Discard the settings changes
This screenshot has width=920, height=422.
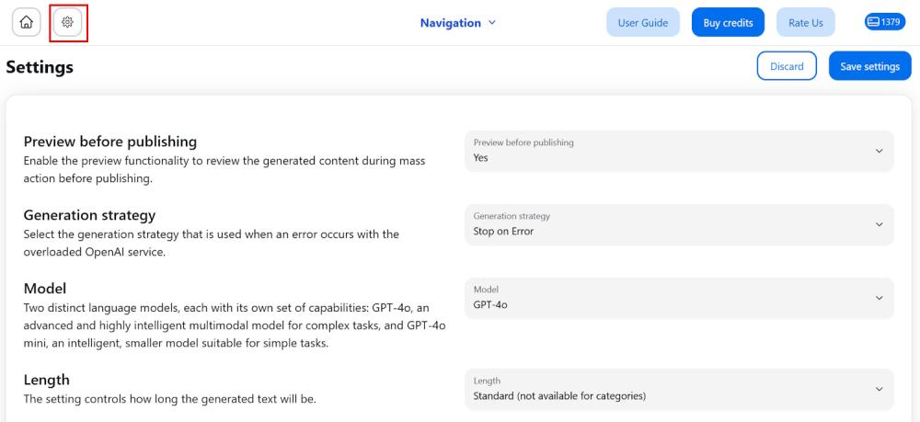[x=787, y=66]
